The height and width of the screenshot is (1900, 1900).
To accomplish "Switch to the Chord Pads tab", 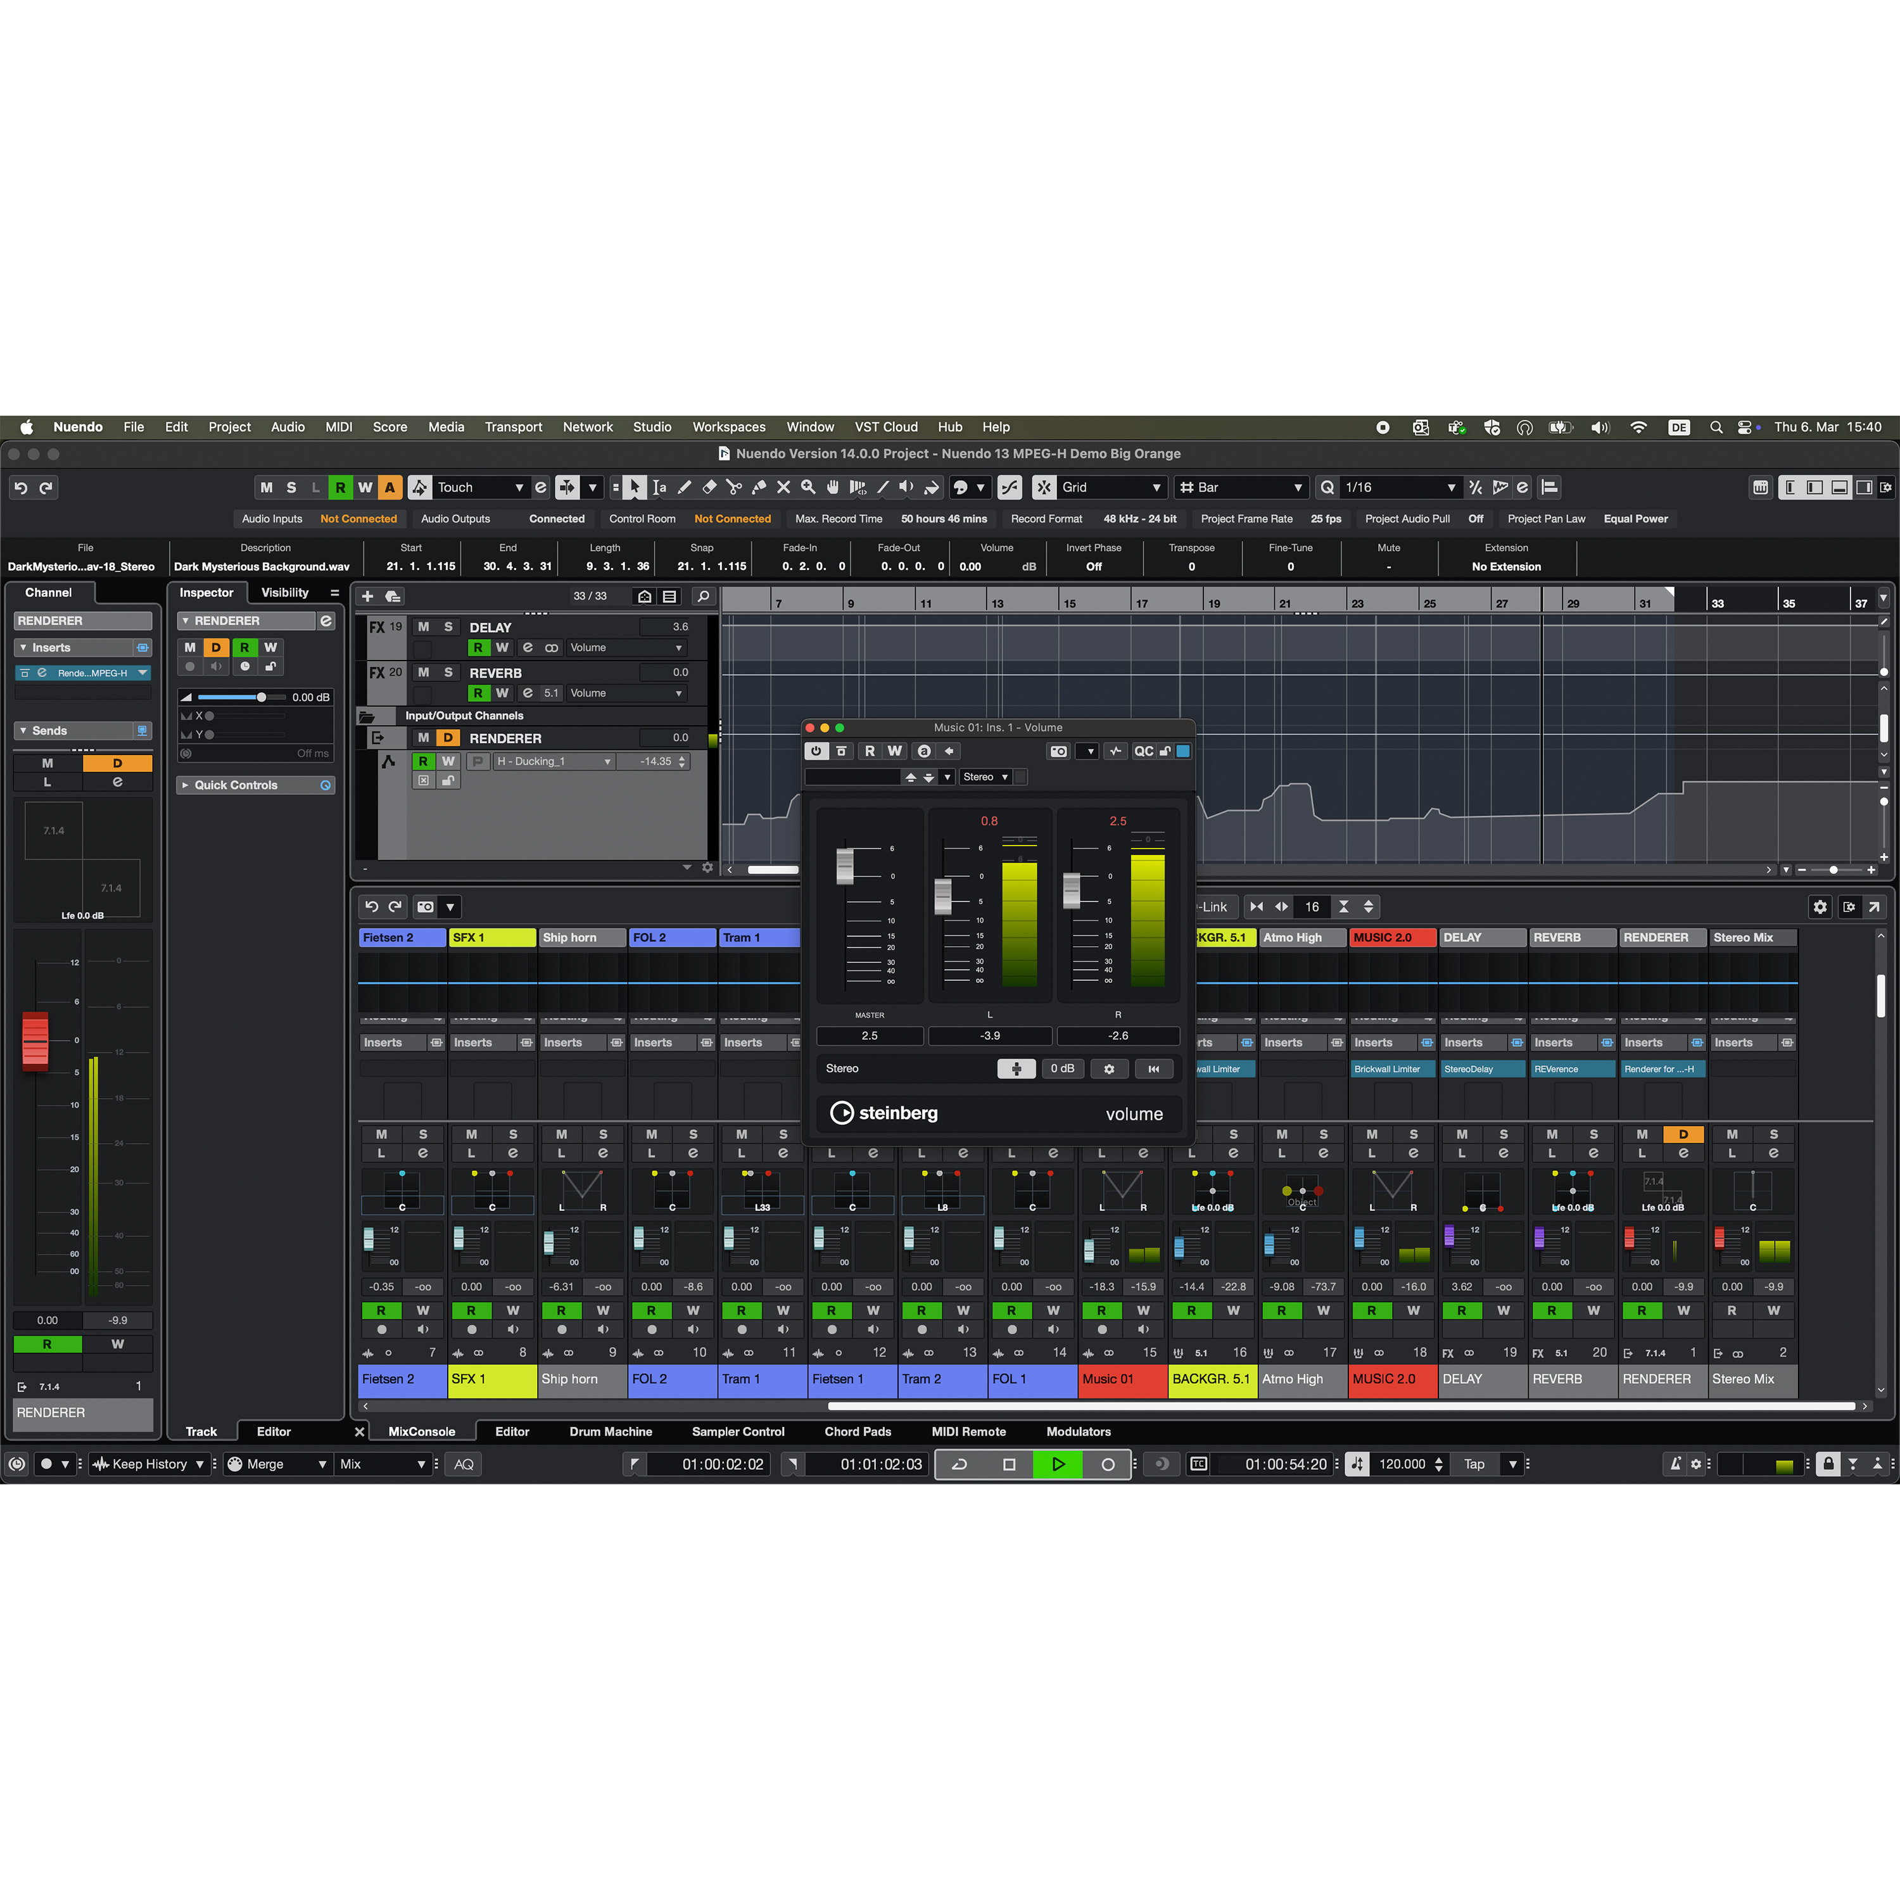I will coord(856,1432).
